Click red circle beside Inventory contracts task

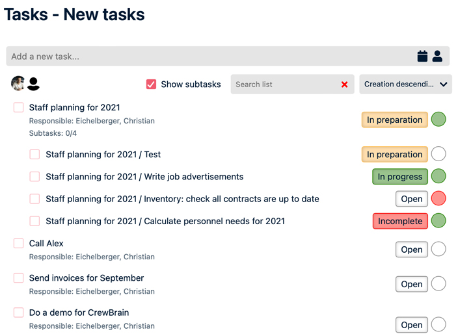coord(438,198)
